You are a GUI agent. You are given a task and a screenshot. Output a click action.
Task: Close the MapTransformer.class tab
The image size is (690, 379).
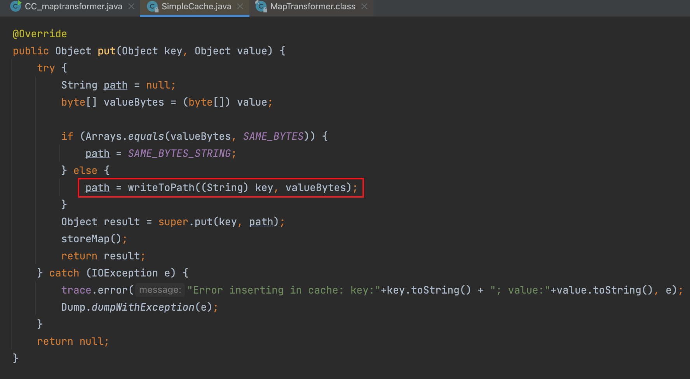click(364, 6)
